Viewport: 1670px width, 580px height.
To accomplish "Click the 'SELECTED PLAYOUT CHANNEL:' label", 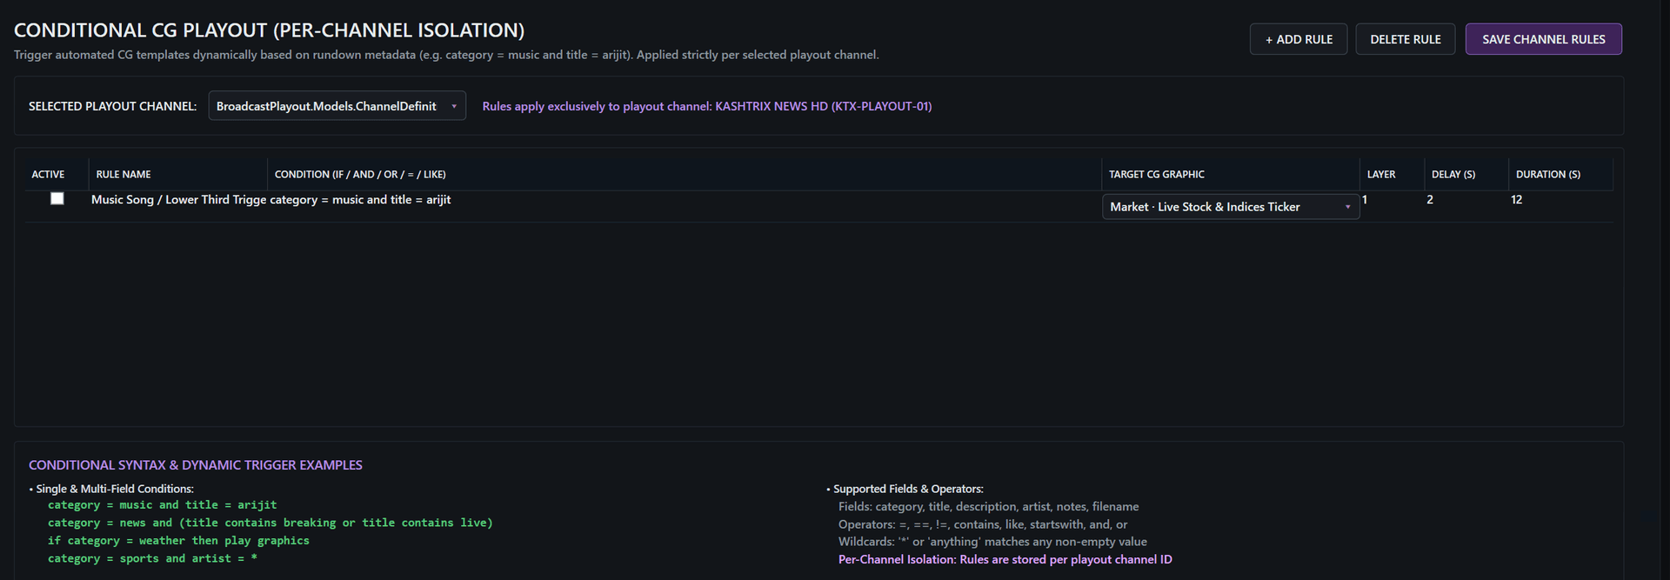I will (x=113, y=106).
